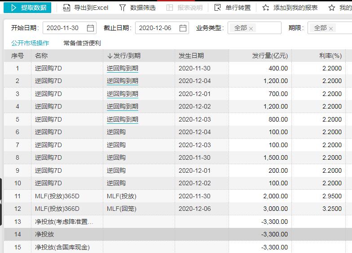The height and width of the screenshot is (253, 352).
Task: Click 单行转置 toolbar label
Action: (x=238, y=8)
